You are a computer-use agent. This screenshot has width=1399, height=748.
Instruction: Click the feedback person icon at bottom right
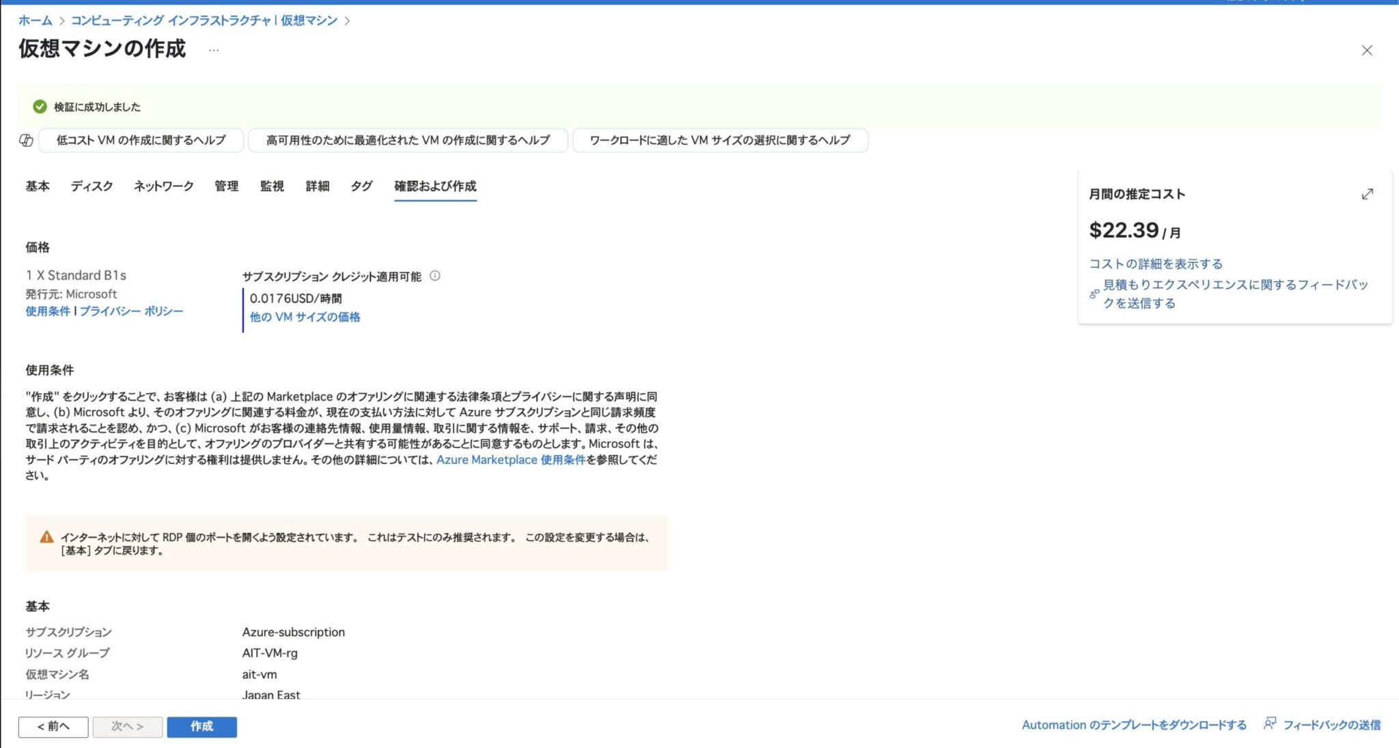(1269, 723)
